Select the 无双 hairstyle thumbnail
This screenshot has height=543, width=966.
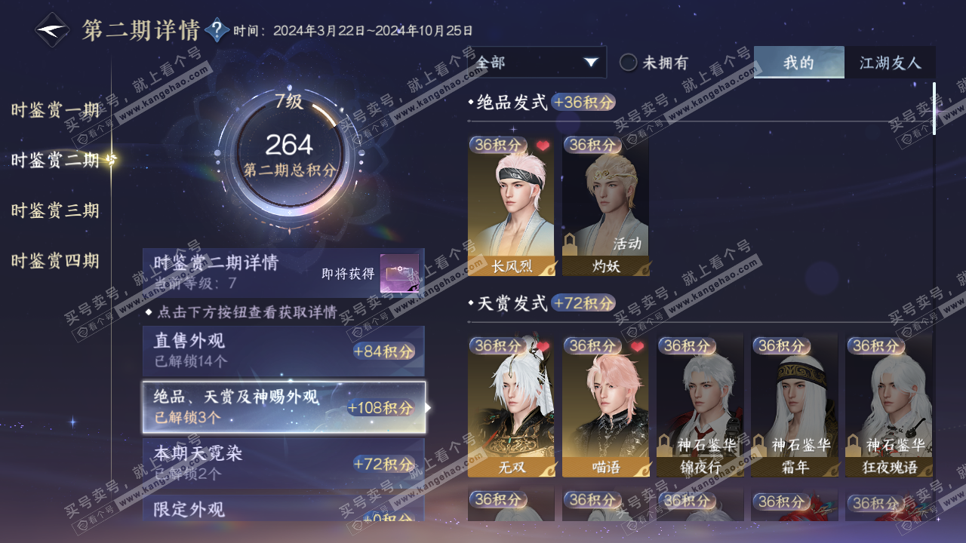point(511,405)
